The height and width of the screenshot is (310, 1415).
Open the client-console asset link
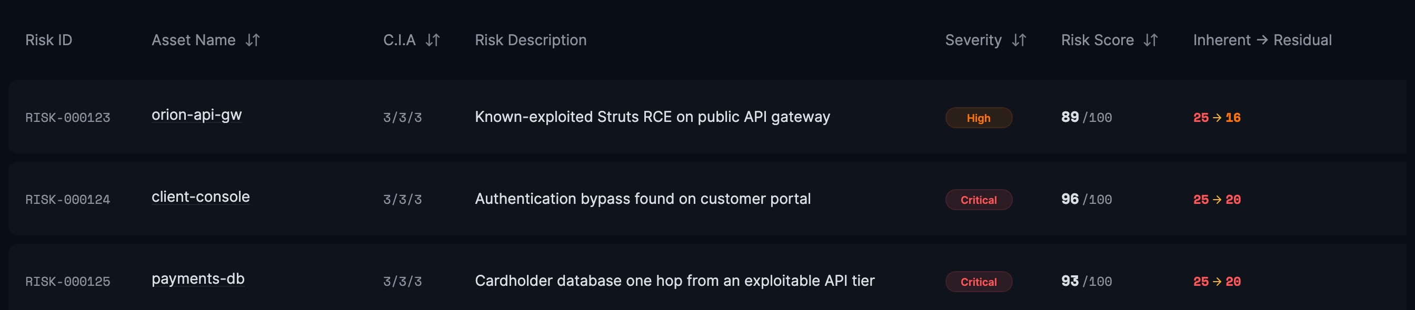coord(201,197)
